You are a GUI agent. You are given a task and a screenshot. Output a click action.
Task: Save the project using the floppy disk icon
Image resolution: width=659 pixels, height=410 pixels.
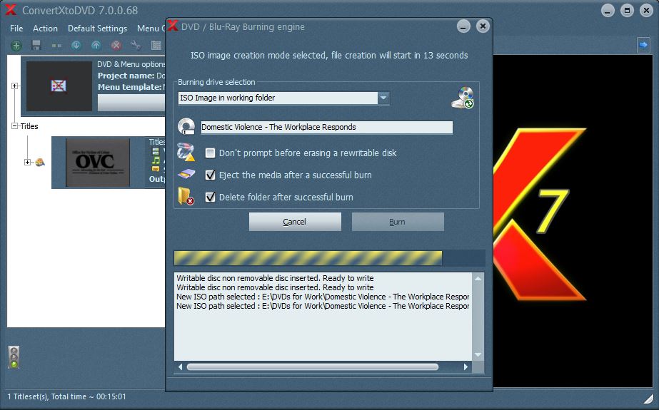pyautogui.click(x=36, y=46)
